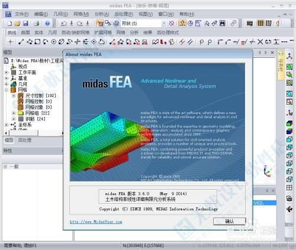Switch to the 后处理 panel tab

(25, 140)
